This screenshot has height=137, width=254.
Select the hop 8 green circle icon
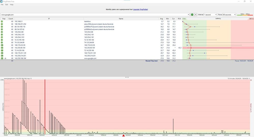(2, 40)
